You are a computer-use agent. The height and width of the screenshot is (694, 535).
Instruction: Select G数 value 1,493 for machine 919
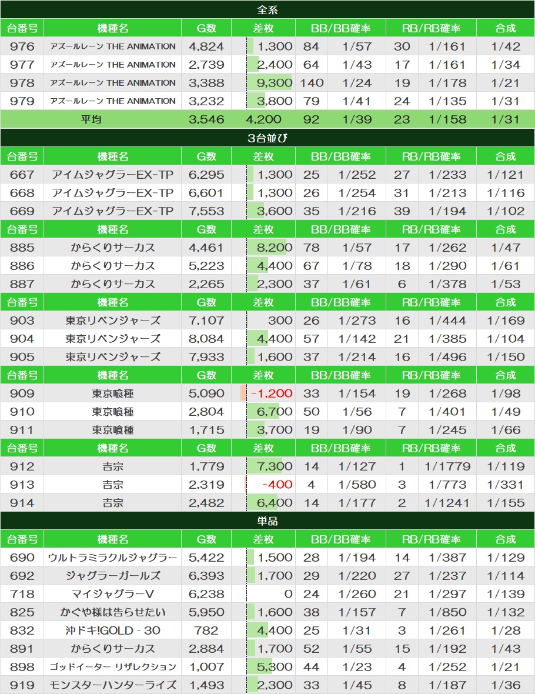coord(206,685)
